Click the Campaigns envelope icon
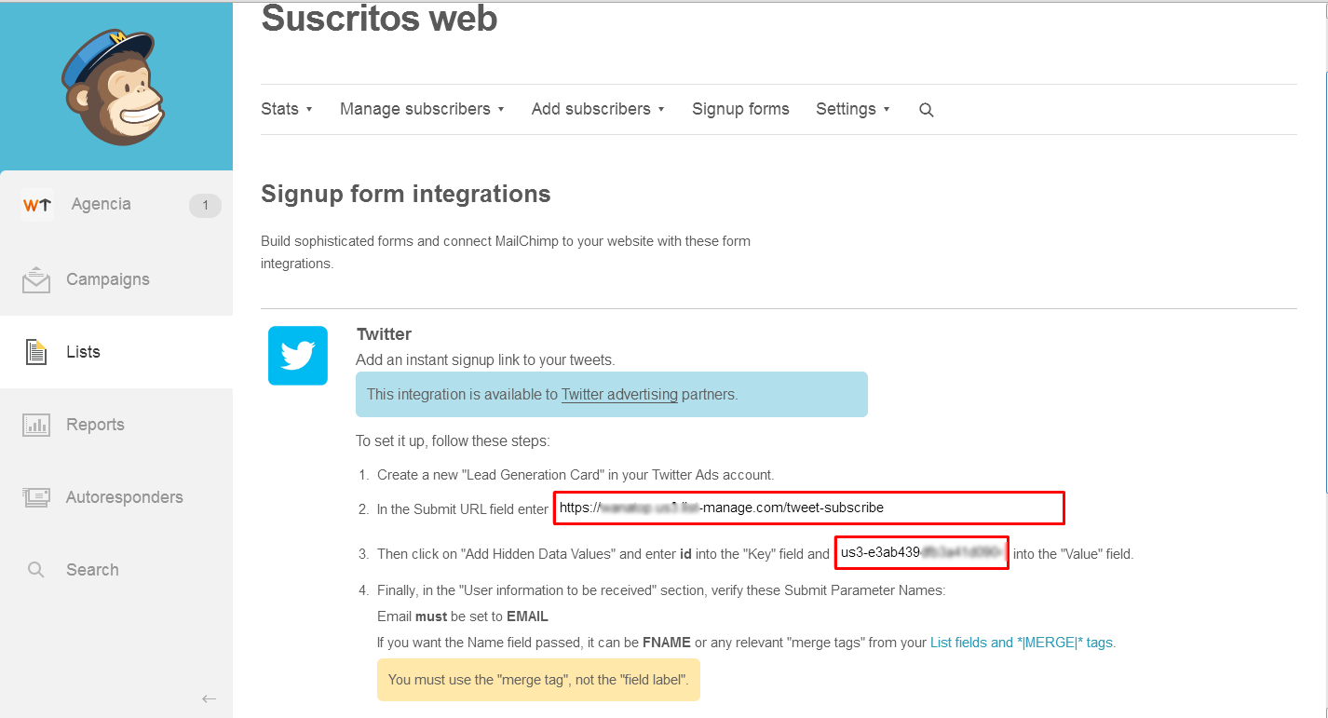 coord(36,279)
